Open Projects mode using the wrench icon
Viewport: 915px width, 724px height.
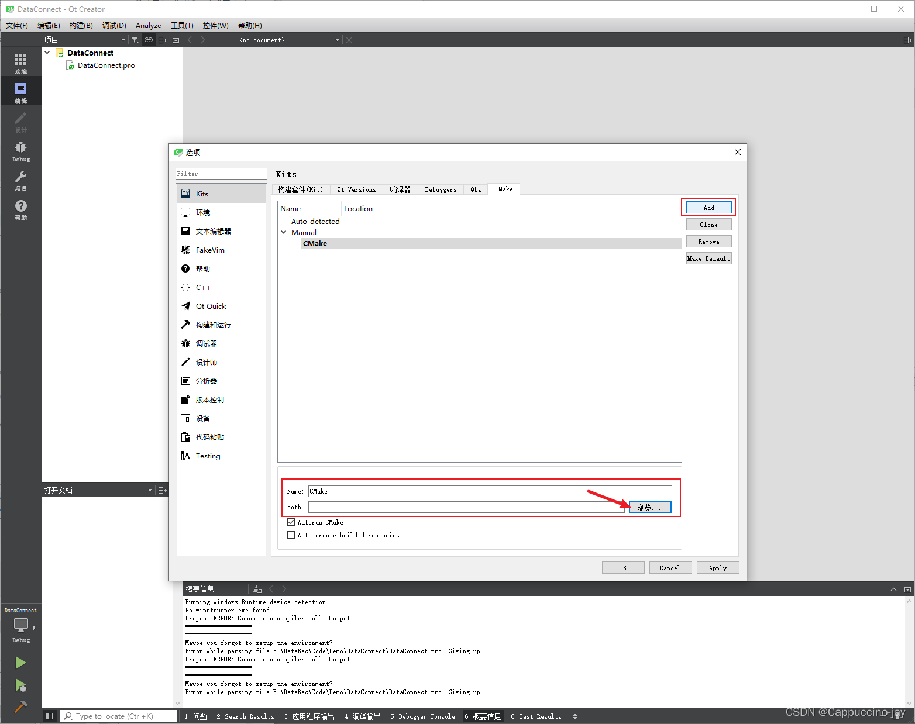point(21,180)
